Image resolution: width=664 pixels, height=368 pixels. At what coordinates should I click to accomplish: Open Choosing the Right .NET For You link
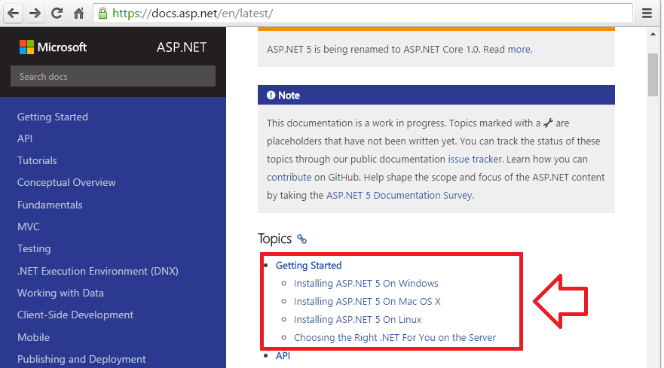395,338
